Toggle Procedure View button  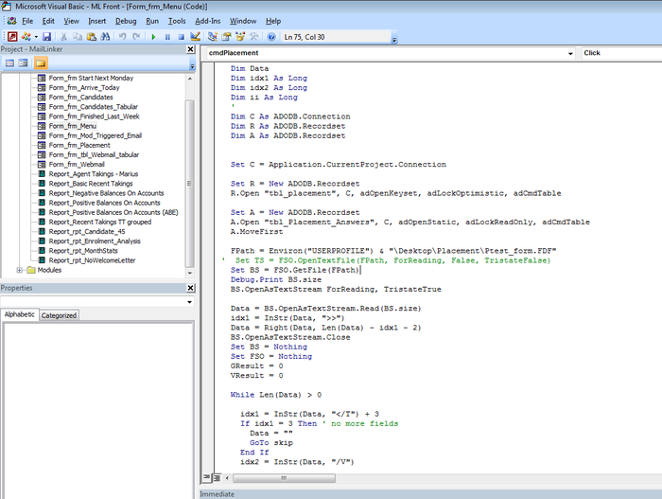coord(206,478)
